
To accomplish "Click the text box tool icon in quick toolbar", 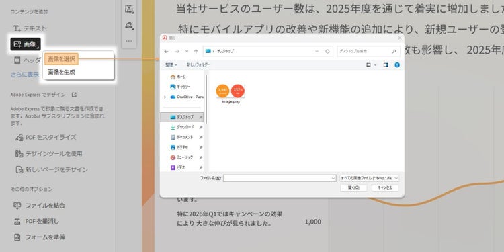I will 129,9.
